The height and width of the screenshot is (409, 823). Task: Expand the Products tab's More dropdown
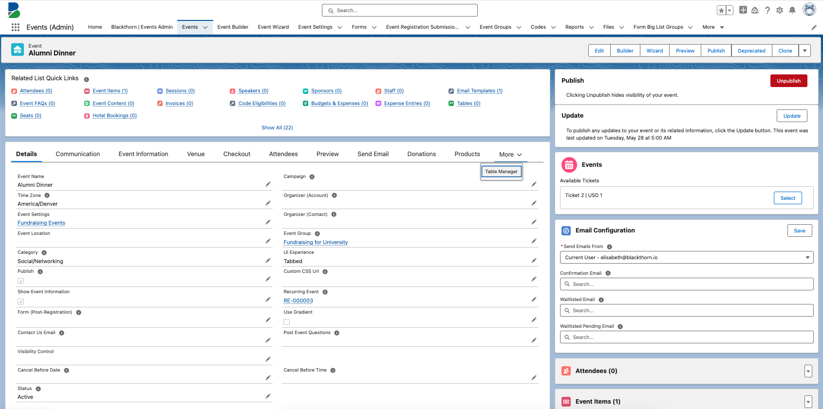click(x=510, y=155)
